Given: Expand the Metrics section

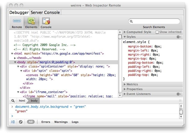Looking at the screenshot, I should coord(125,84).
